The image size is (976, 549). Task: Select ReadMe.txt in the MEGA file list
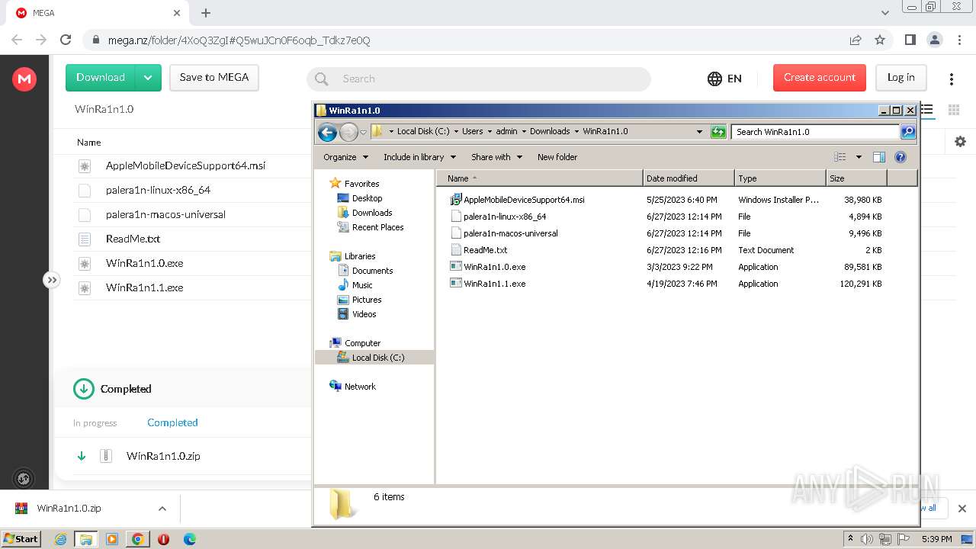point(133,239)
